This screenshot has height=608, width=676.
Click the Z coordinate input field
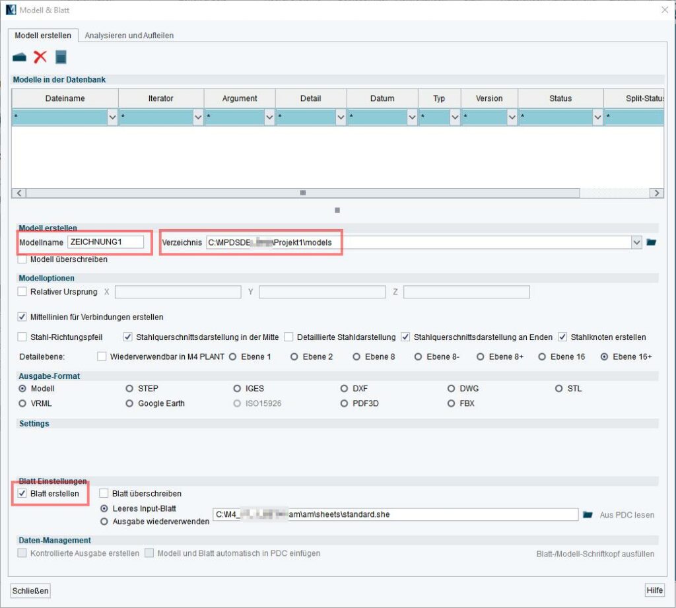tap(467, 292)
